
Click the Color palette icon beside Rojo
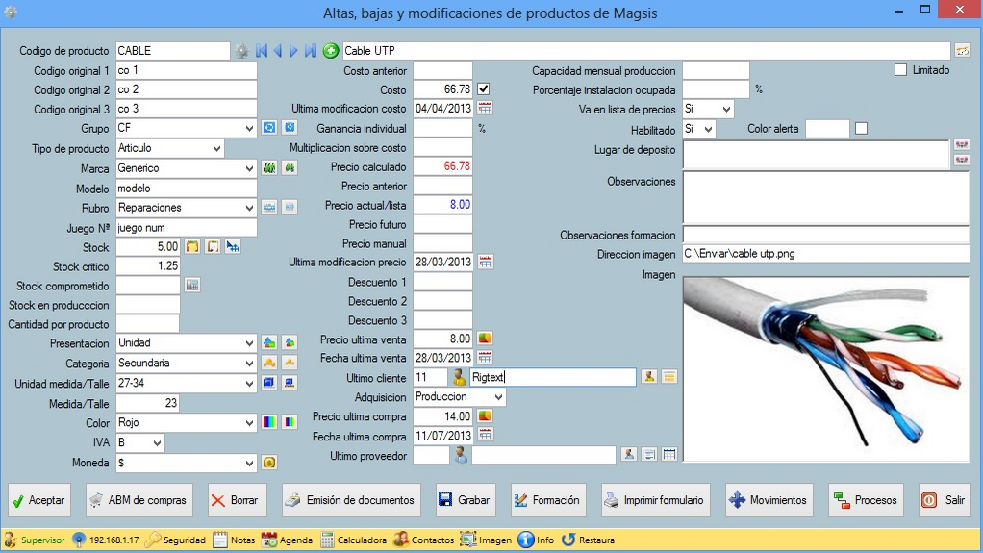[x=270, y=422]
